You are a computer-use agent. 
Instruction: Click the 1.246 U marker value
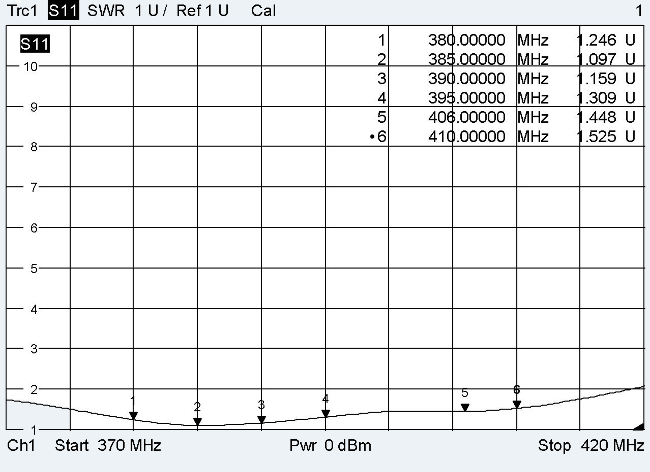(606, 40)
